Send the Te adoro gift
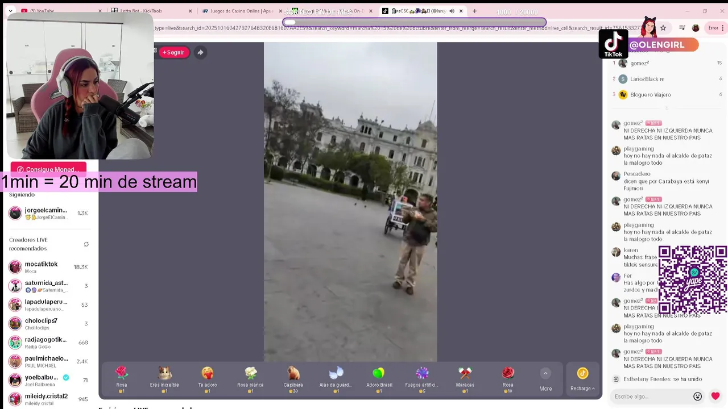This screenshot has height=409, width=728. click(208, 379)
